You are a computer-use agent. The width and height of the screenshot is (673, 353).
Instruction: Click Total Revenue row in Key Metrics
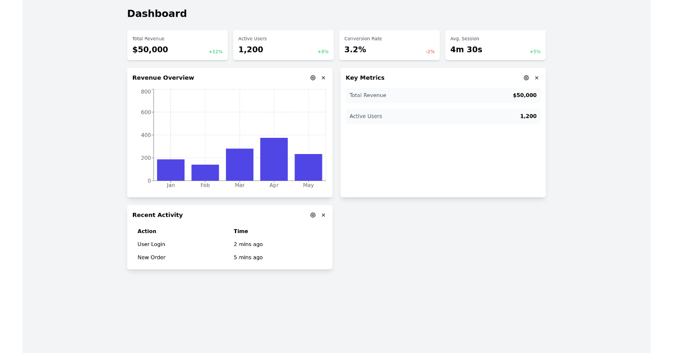442,95
